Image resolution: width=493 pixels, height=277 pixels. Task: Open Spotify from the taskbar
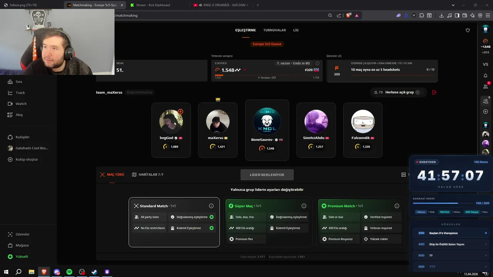69,272
